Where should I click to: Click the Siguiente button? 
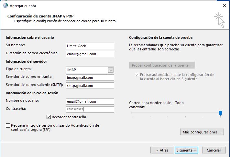coord(186,150)
